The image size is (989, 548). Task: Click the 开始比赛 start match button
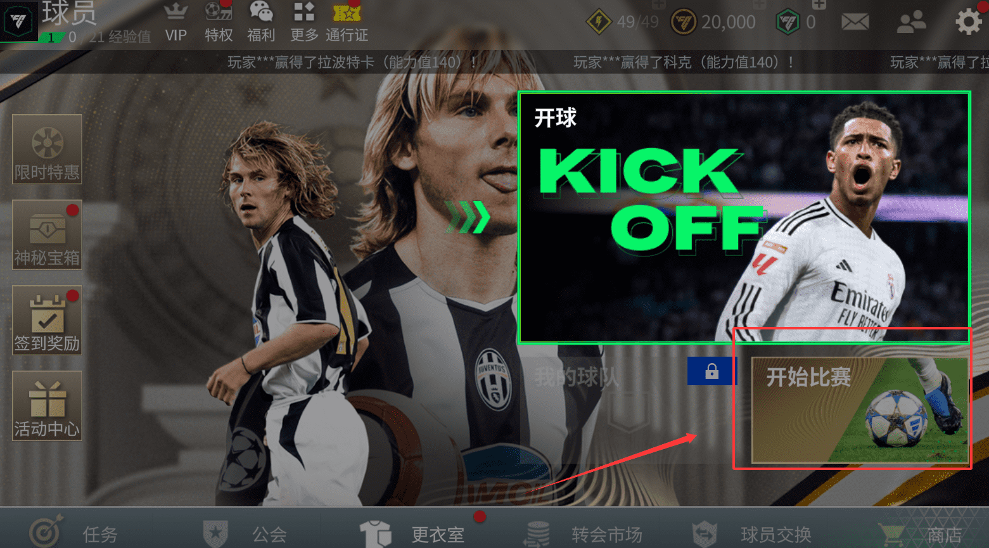(x=860, y=410)
